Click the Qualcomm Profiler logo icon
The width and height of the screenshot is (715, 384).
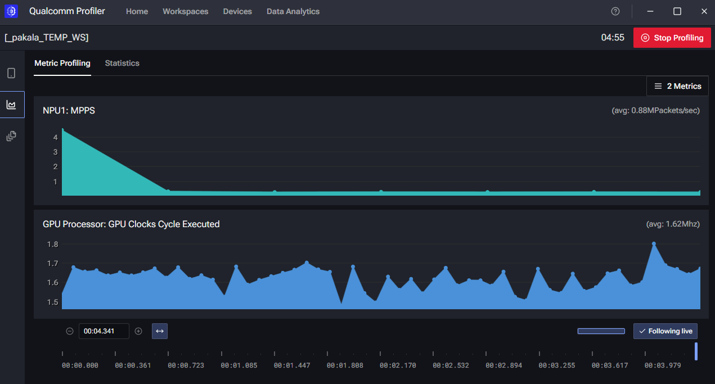point(11,11)
